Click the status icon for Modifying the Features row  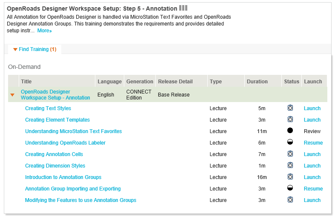[x=290, y=199]
